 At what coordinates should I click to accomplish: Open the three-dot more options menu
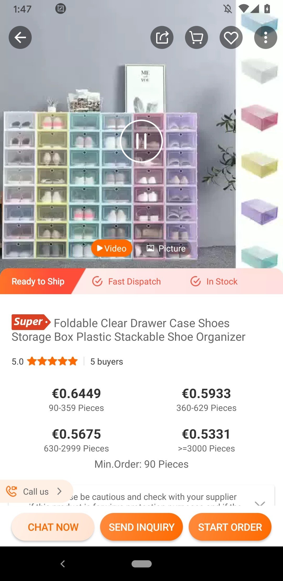coord(266,38)
